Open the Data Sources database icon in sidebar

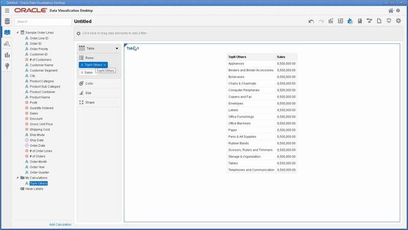(7, 21)
